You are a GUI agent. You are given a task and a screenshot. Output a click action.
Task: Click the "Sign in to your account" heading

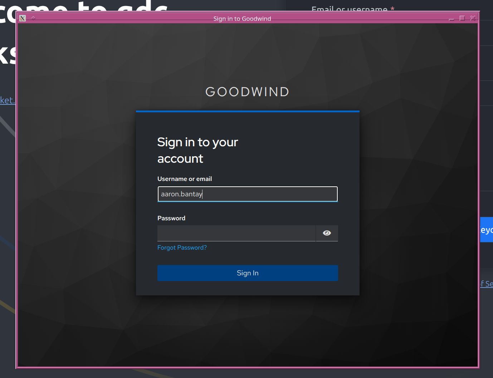pos(198,150)
